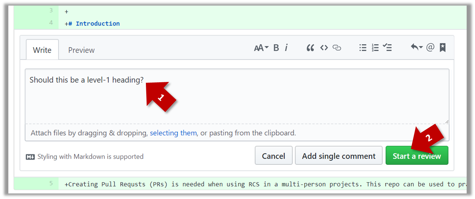Open the heading text size dropdown
The image size is (475, 199).
[261, 48]
